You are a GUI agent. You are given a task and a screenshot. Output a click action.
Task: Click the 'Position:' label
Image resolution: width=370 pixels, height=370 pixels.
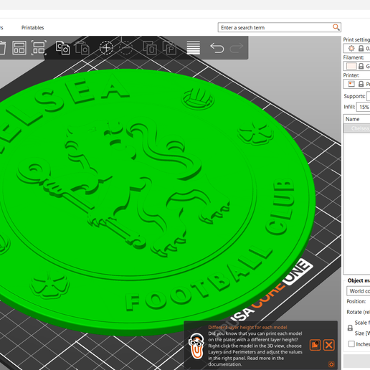356,301
